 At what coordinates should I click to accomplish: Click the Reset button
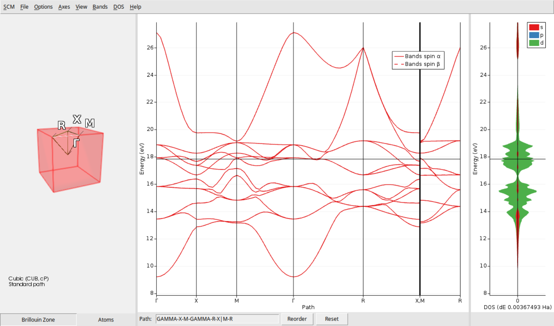[x=331, y=319]
